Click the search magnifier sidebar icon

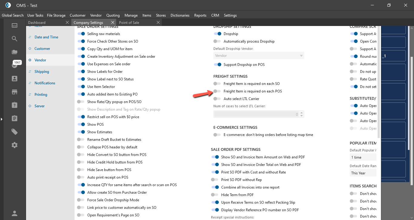click(x=15, y=39)
